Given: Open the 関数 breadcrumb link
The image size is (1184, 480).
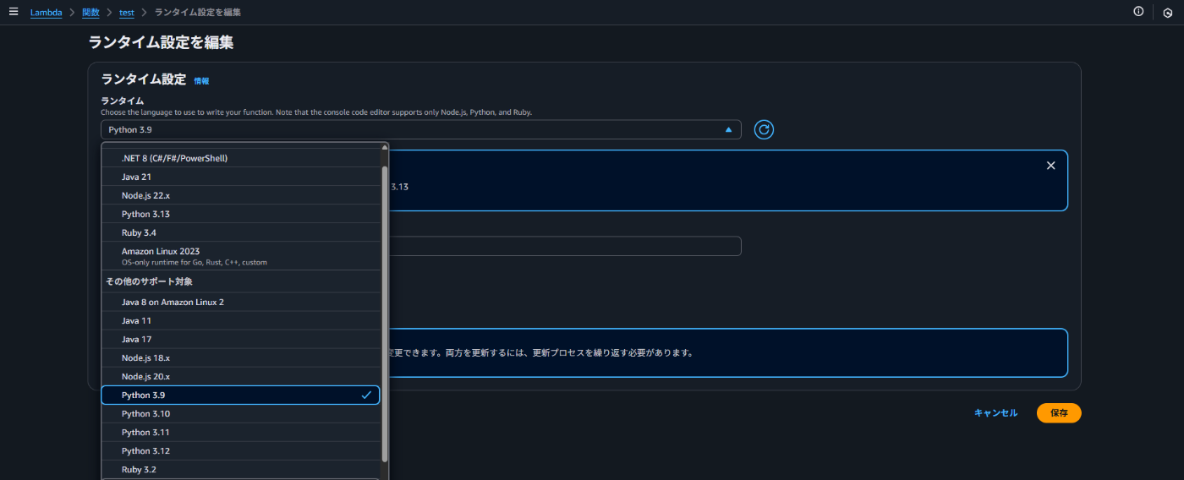Looking at the screenshot, I should [x=90, y=12].
